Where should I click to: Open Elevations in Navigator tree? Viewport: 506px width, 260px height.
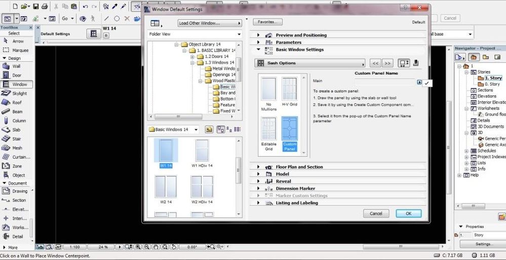[x=483, y=96]
